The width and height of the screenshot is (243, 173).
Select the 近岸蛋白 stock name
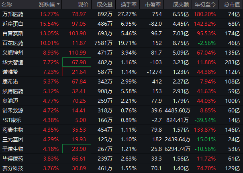13,24
